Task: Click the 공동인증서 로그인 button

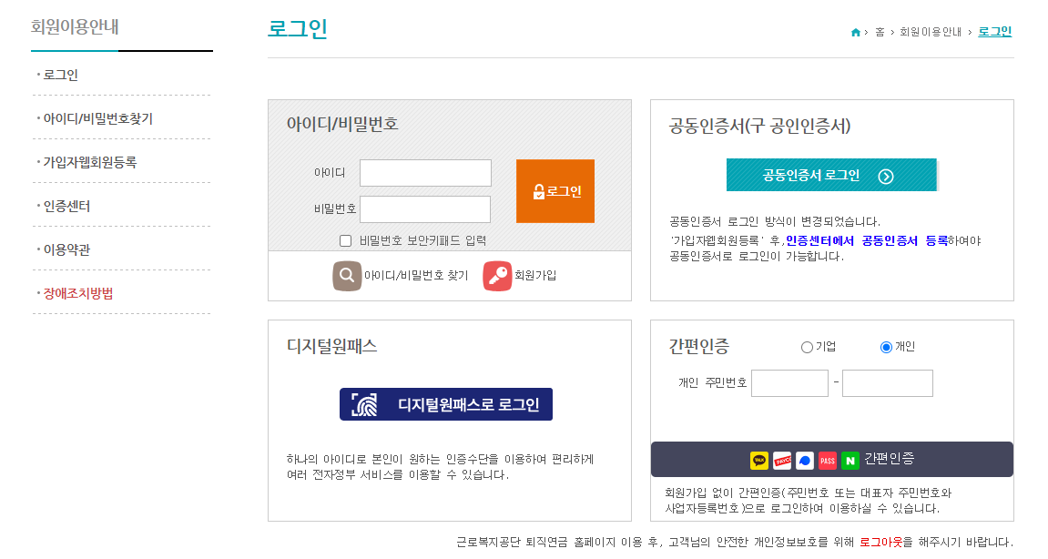Action: click(x=830, y=173)
